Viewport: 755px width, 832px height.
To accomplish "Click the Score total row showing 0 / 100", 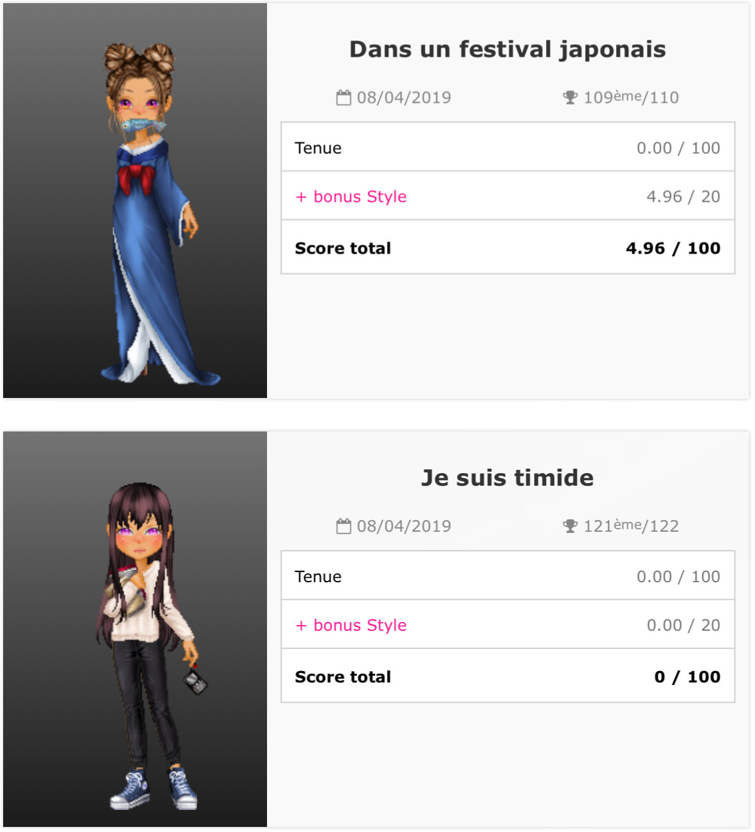I will coord(508,676).
